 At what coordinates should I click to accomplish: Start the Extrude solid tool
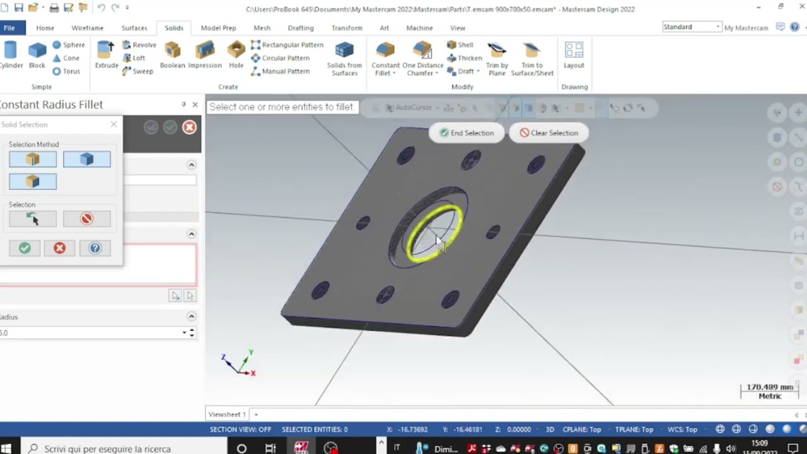point(107,55)
